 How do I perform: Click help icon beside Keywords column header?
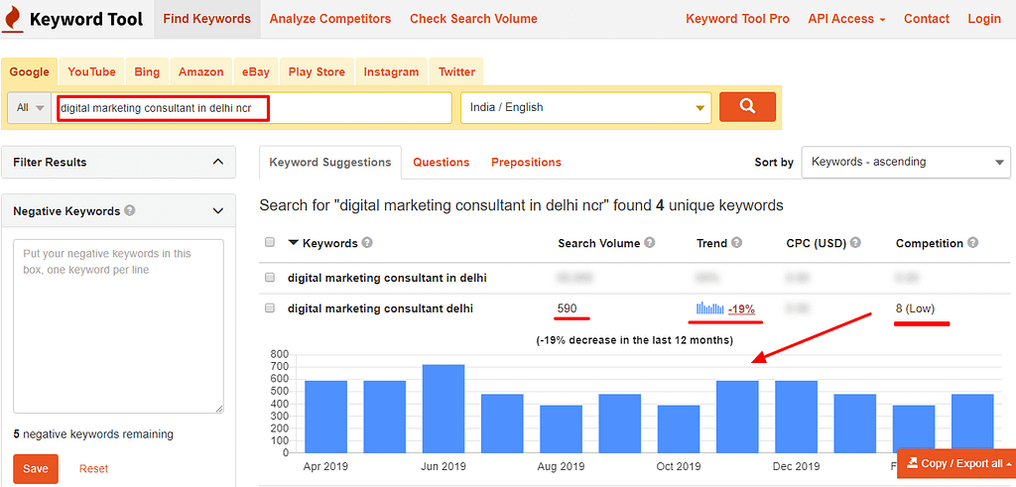[367, 243]
